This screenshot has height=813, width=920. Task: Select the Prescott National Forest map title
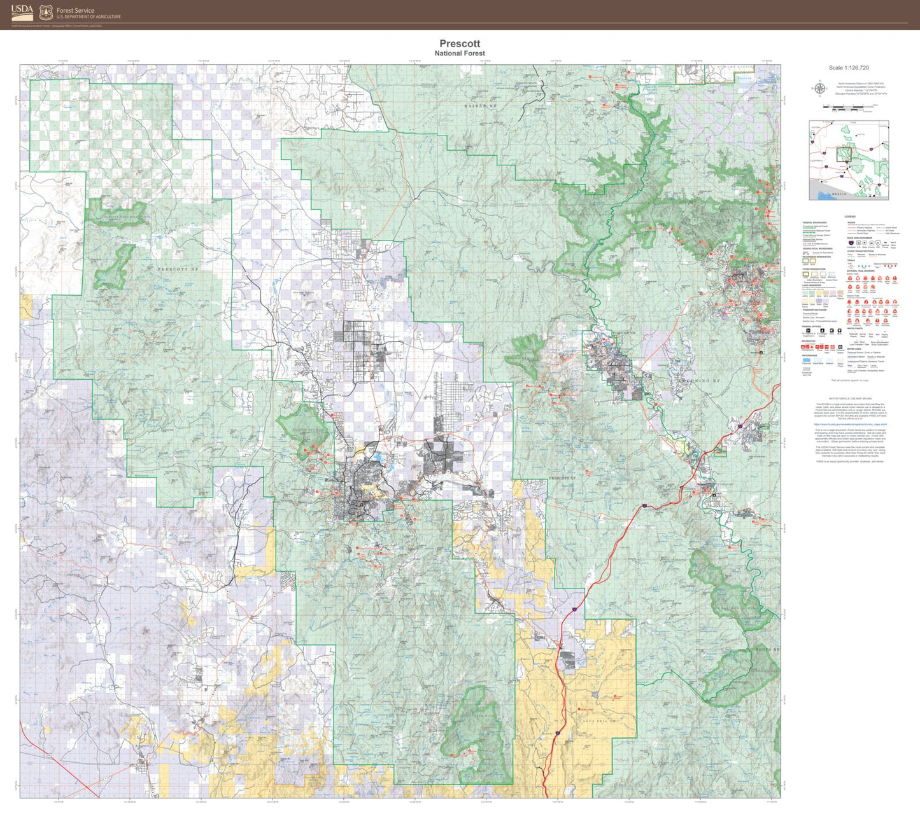tap(460, 46)
